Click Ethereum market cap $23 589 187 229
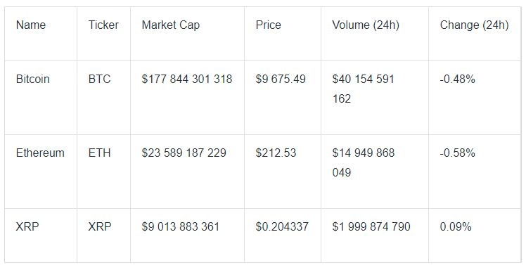The width and height of the screenshot is (526, 270). (184, 153)
